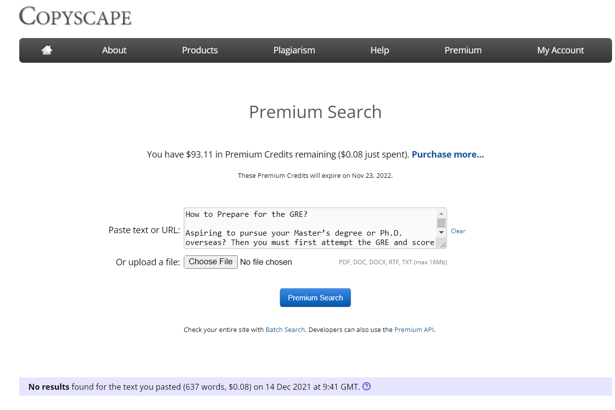Click the $93.11 Premium Credits remaining text

click(278, 154)
